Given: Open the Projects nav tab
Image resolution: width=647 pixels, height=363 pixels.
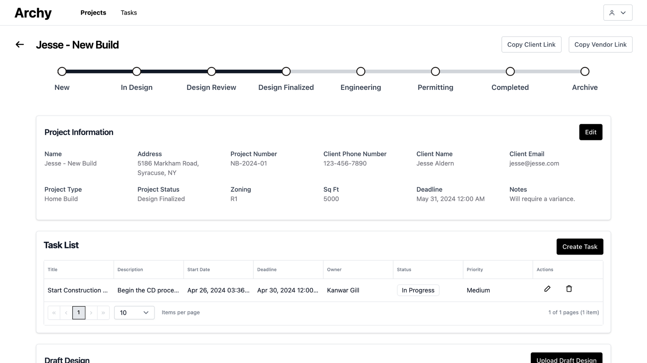Looking at the screenshot, I should tap(93, 13).
